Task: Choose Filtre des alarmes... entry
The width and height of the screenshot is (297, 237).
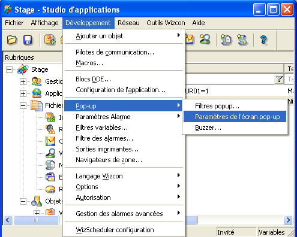Action: coord(124,138)
